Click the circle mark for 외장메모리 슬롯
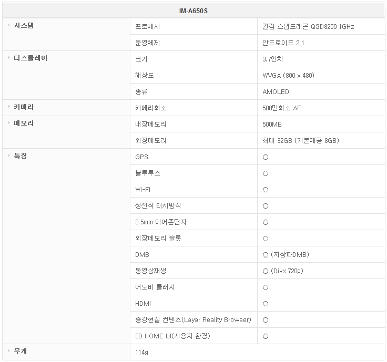Viewport: 387px width, 362px height. [x=266, y=239]
